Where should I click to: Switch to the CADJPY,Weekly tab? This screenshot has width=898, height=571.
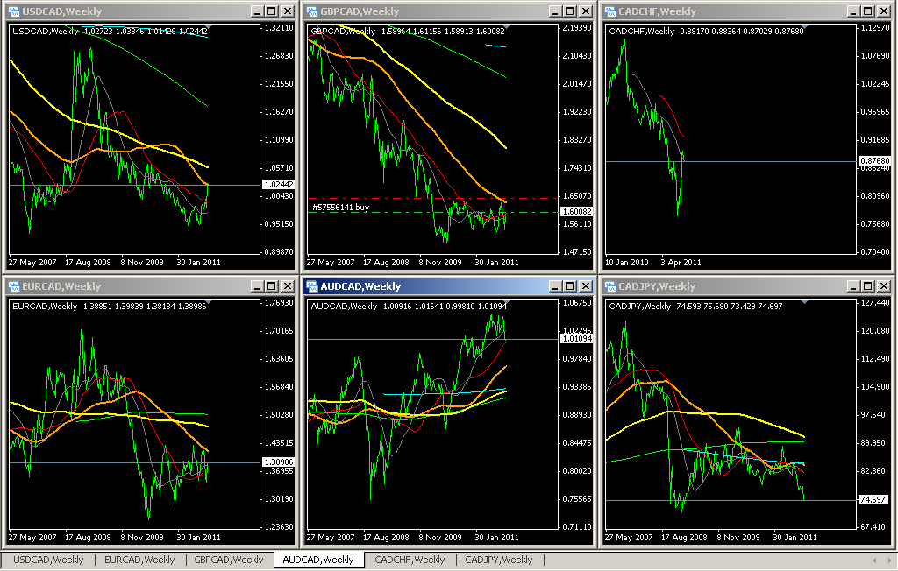[x=499, y=560]
